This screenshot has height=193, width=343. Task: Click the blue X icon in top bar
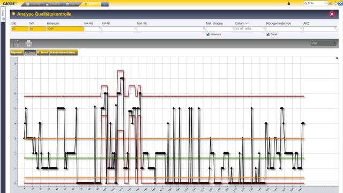[341, 3]
